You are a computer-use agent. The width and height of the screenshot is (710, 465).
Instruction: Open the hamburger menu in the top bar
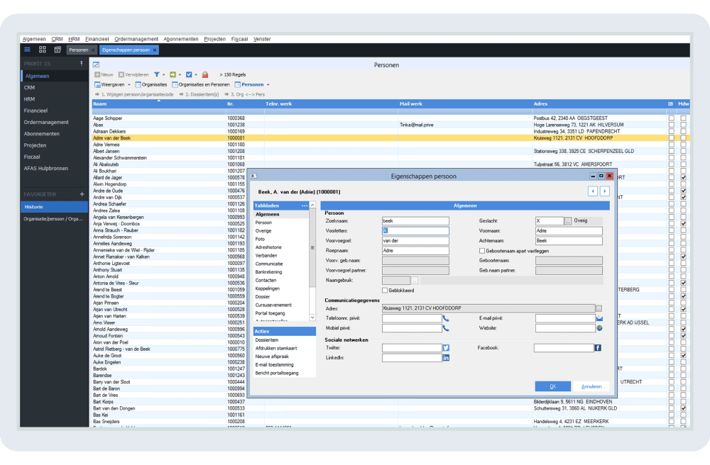click(28, 50)
